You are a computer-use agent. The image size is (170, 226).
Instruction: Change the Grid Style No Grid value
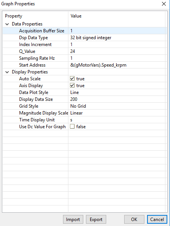118,106
